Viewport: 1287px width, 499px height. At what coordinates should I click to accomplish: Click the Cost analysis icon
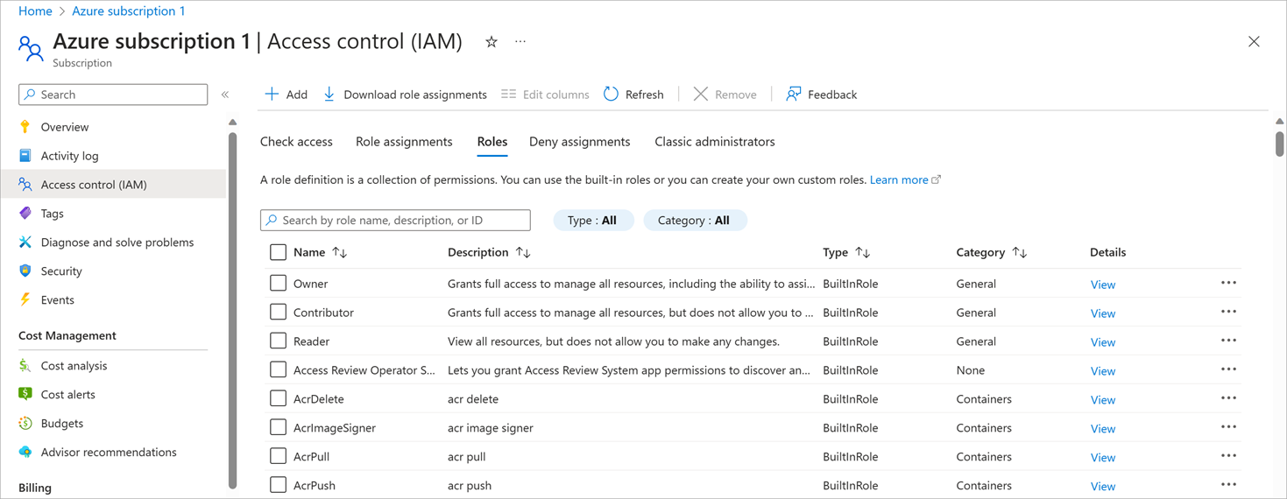(25, 366)
